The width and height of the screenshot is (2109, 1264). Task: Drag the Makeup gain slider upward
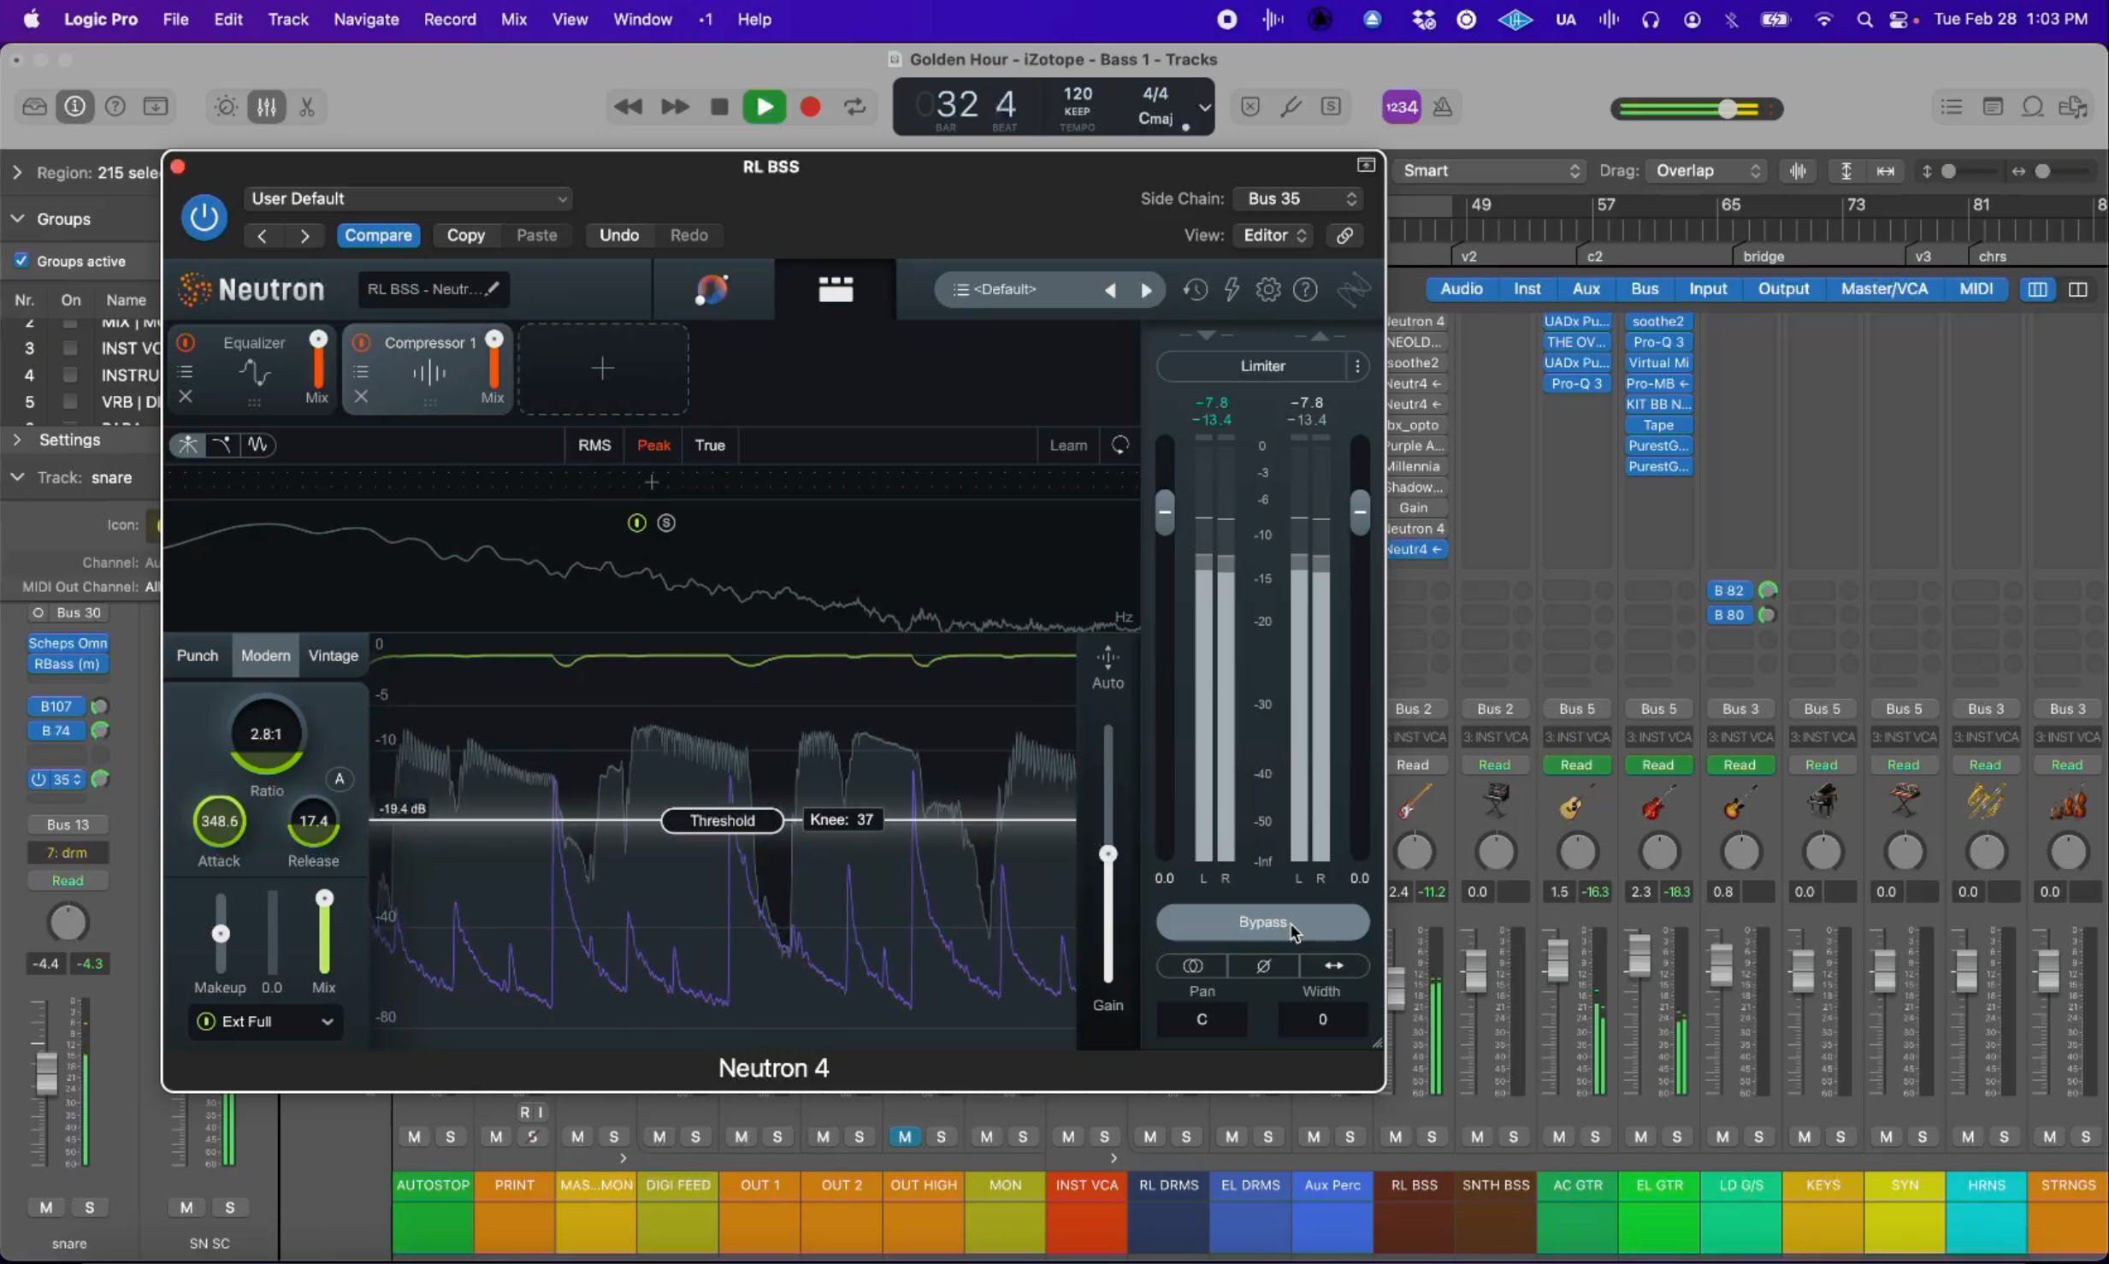coord(222,933)
